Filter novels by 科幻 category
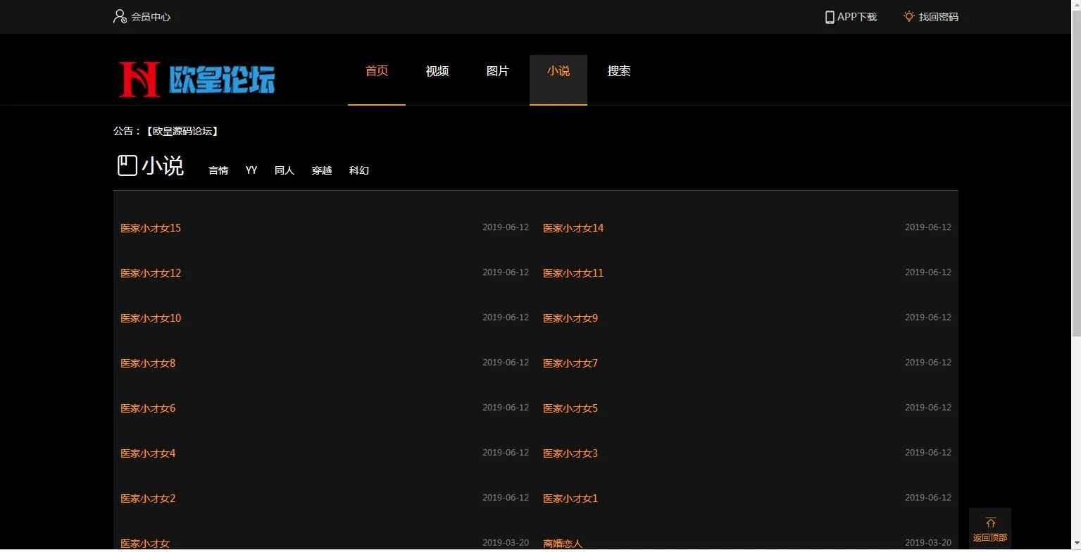Screen dimensions: 1081x552 (x=359, y=170)
